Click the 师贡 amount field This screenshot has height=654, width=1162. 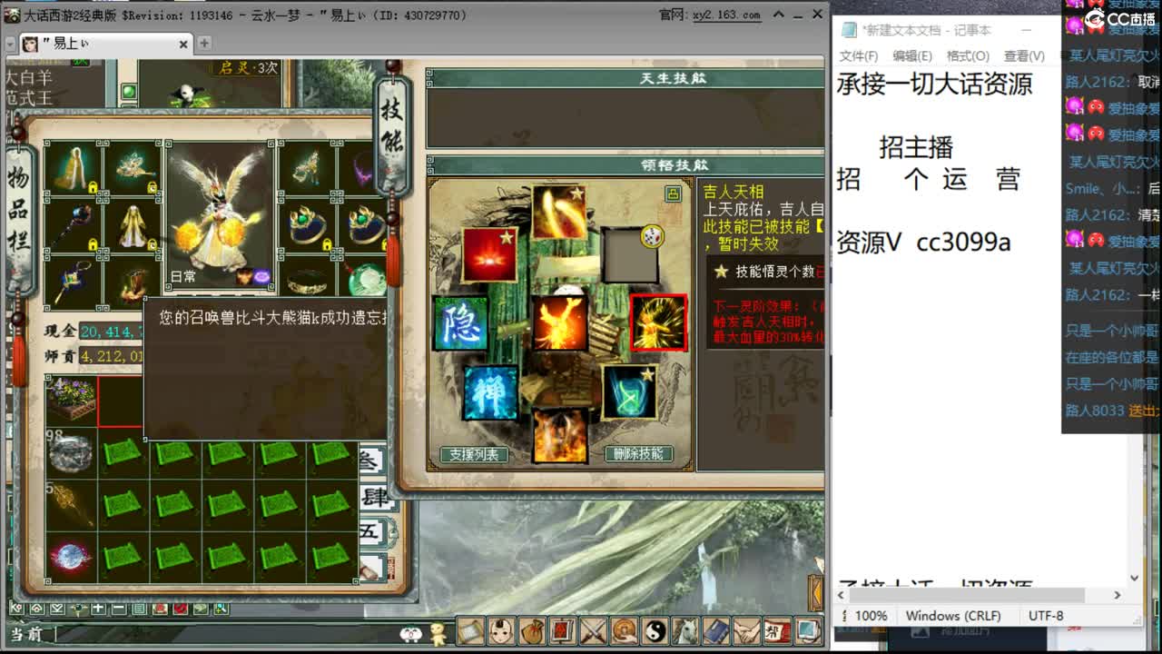click(111, 355)
